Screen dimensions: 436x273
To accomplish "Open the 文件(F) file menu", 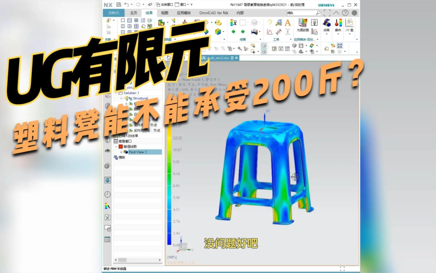I will (x=114, y=13).
